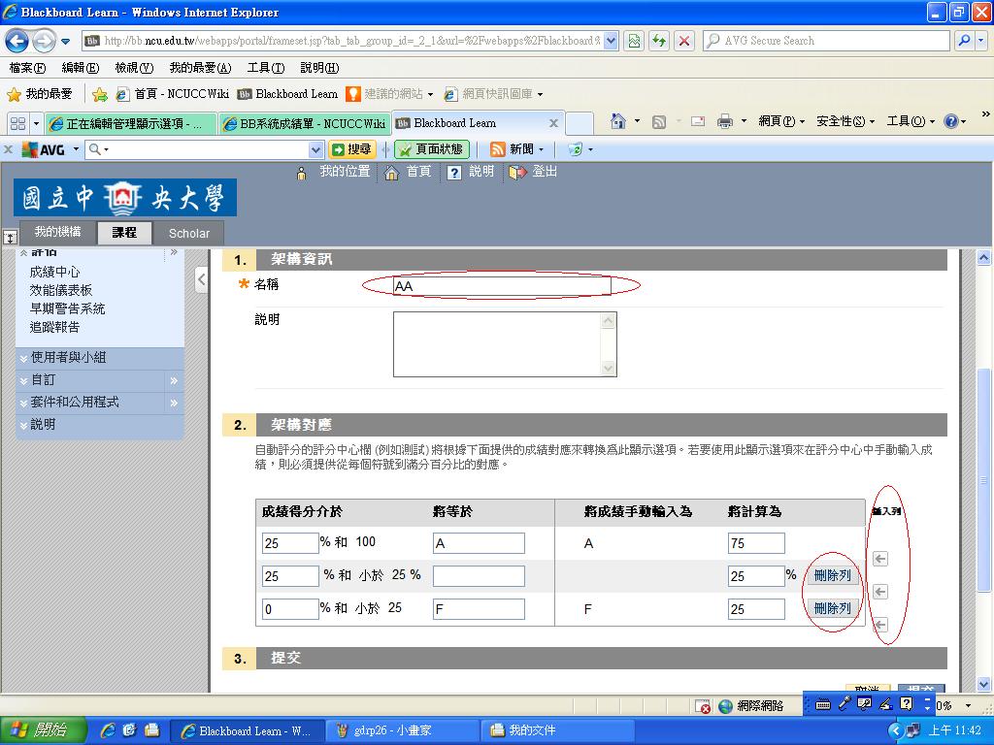This screenshot has height=745, width=994.
Task: Open the AVG search box dropdown arrow
Action: pyautogui.click(x=315, y=149)
